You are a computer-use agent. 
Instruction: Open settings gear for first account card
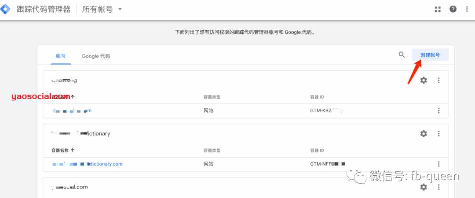[424, 80]
